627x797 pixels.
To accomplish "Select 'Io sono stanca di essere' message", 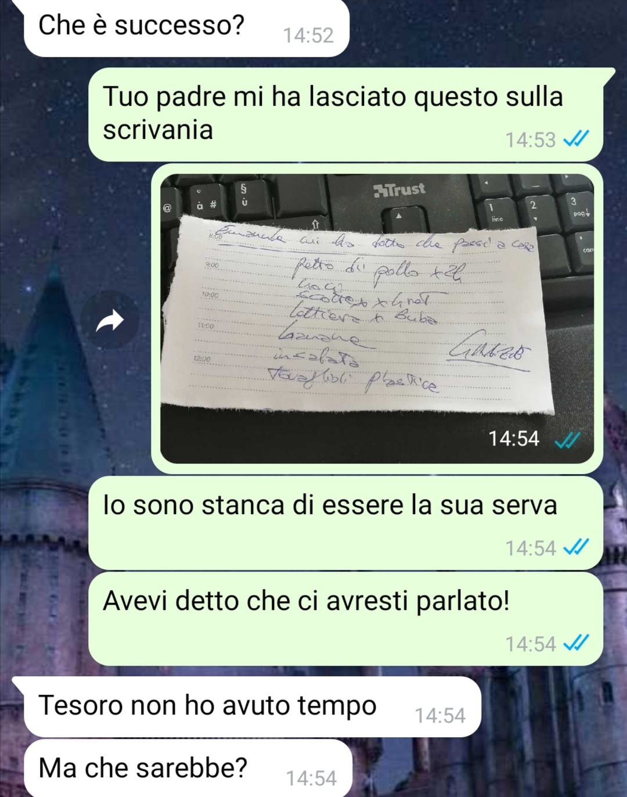I will [x=346, y=523].
